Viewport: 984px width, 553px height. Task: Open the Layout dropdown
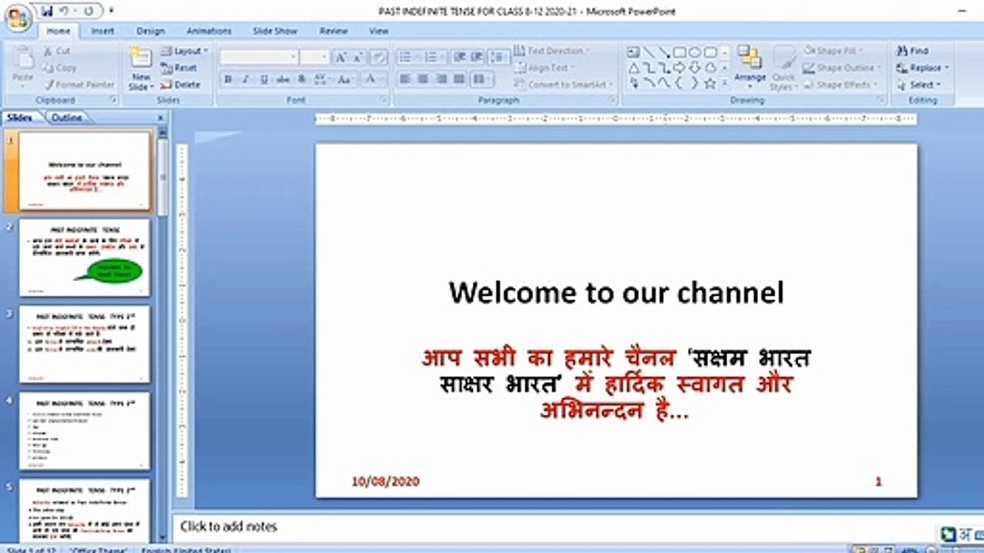tap(184, 51)
